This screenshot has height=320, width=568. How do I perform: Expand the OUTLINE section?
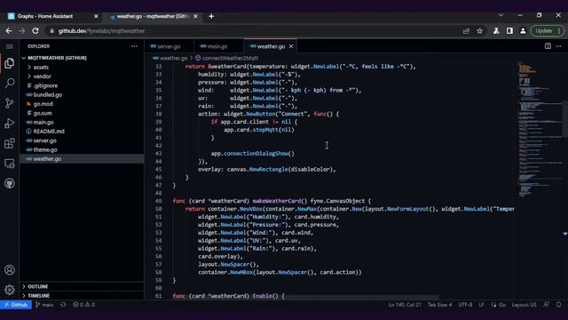tap(82, 286)
